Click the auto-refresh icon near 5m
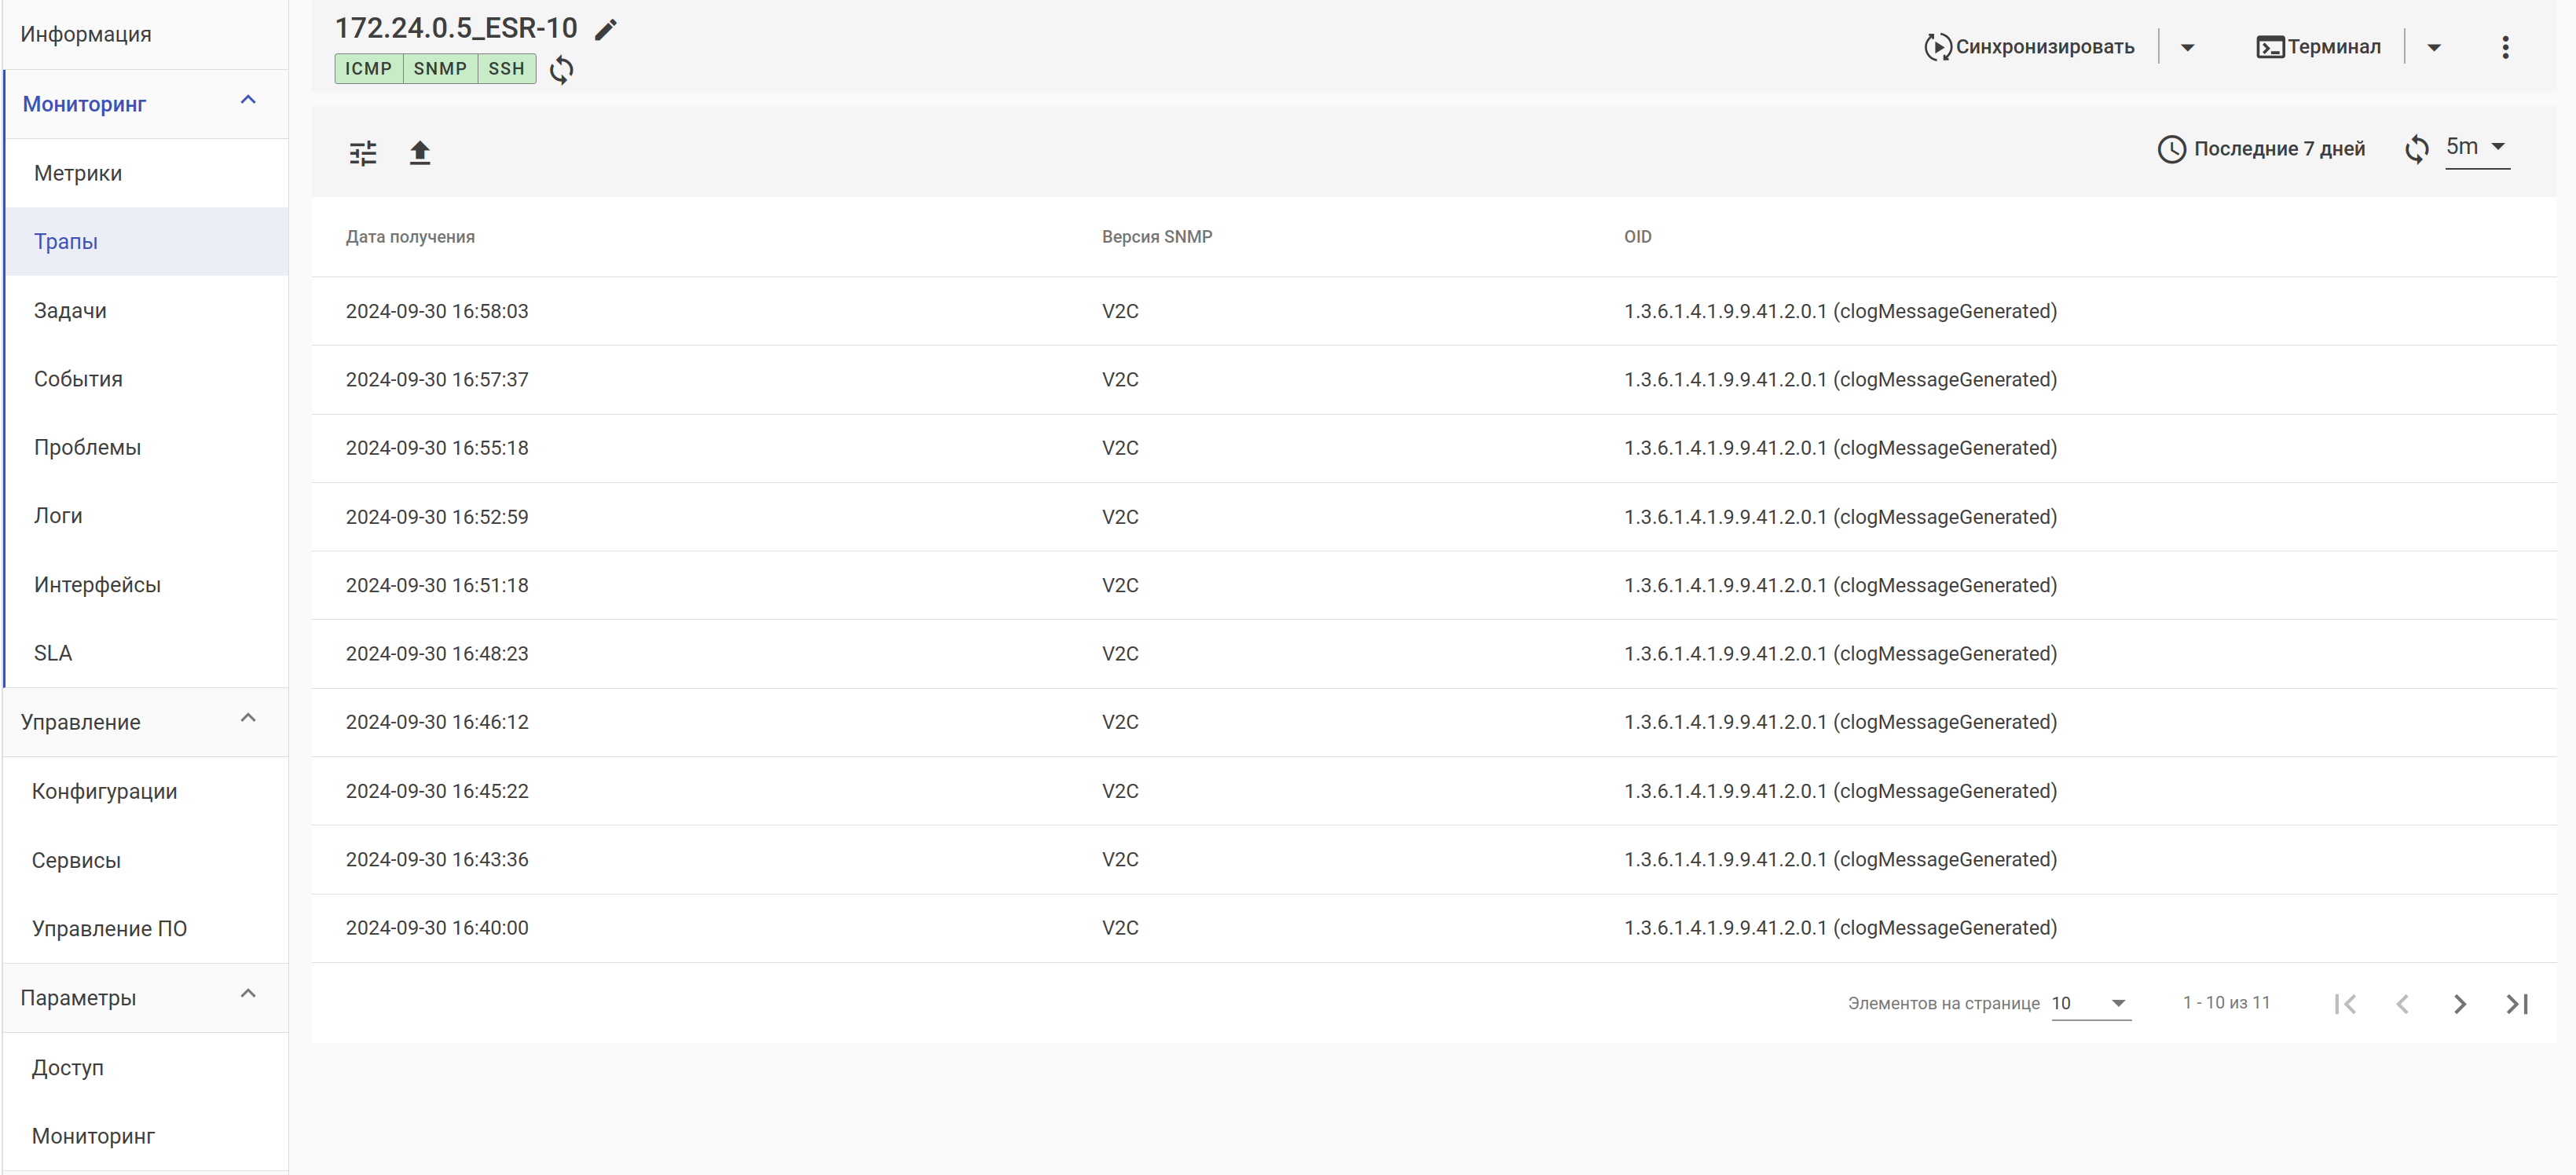Viewport: 2576px width, 1175px height. coord(2416,149)
